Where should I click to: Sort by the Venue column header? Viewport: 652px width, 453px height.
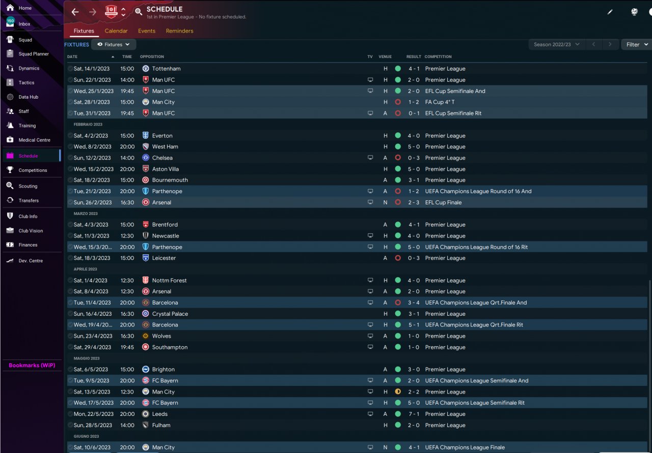pos(385,57)
